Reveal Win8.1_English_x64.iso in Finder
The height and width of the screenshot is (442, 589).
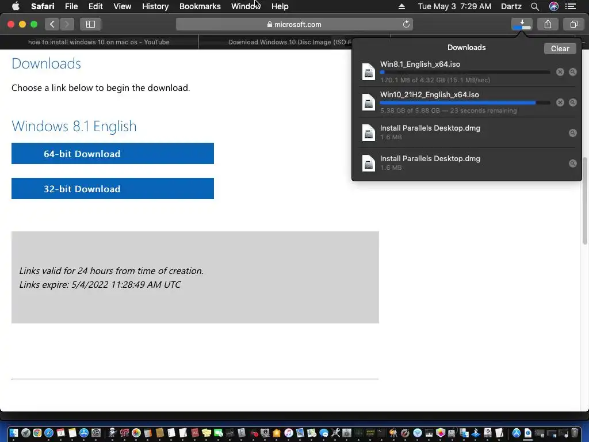[572, 72]
